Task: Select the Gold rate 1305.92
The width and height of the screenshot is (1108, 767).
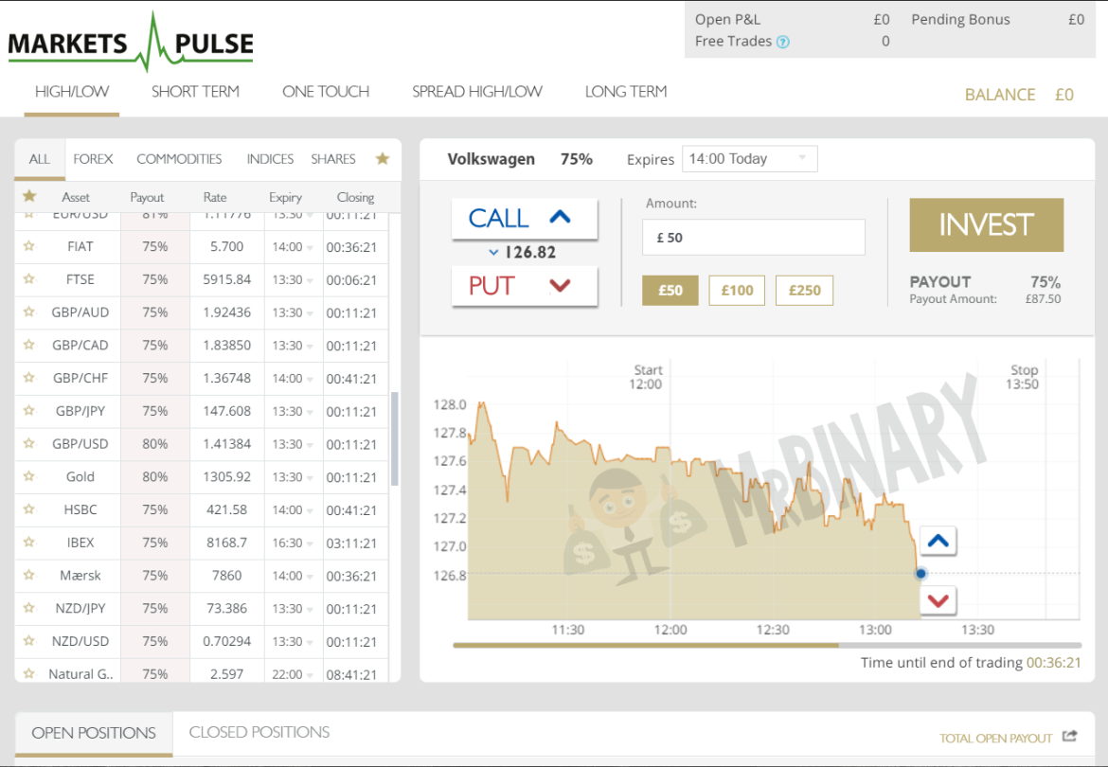Action: [227, 476]
